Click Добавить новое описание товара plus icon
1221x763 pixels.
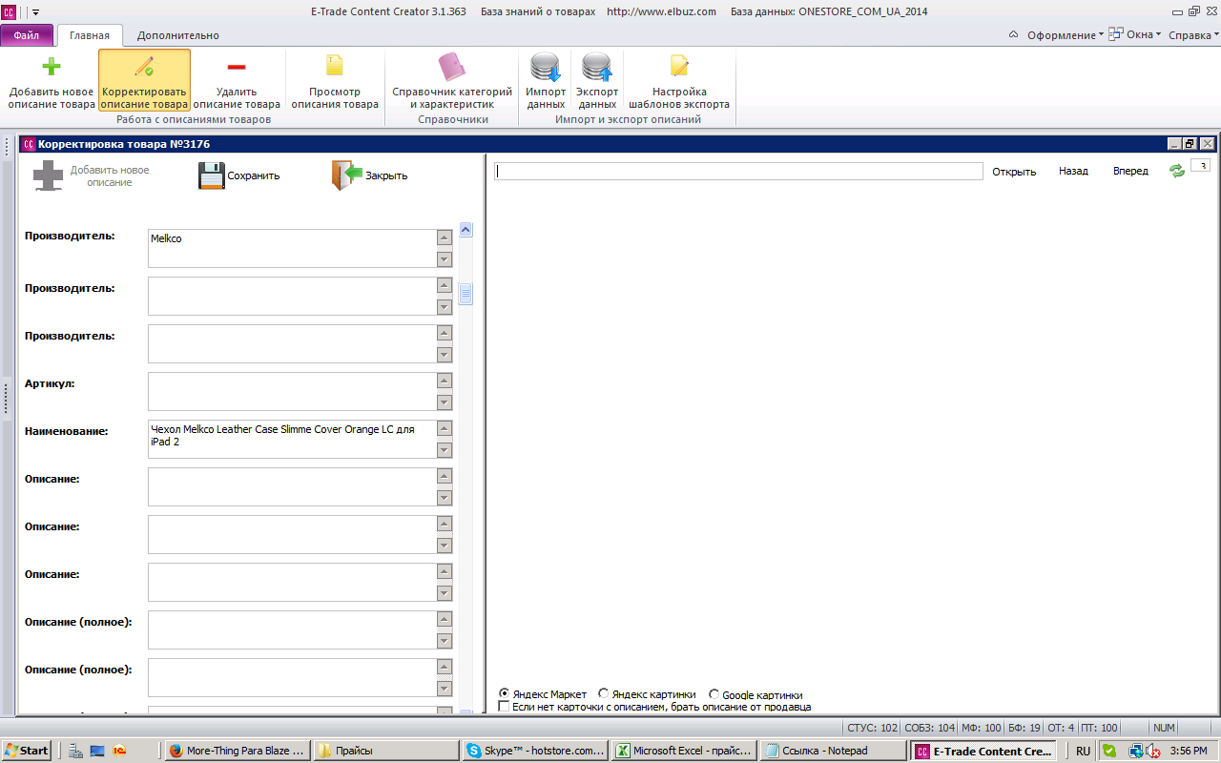click(52, 67)
